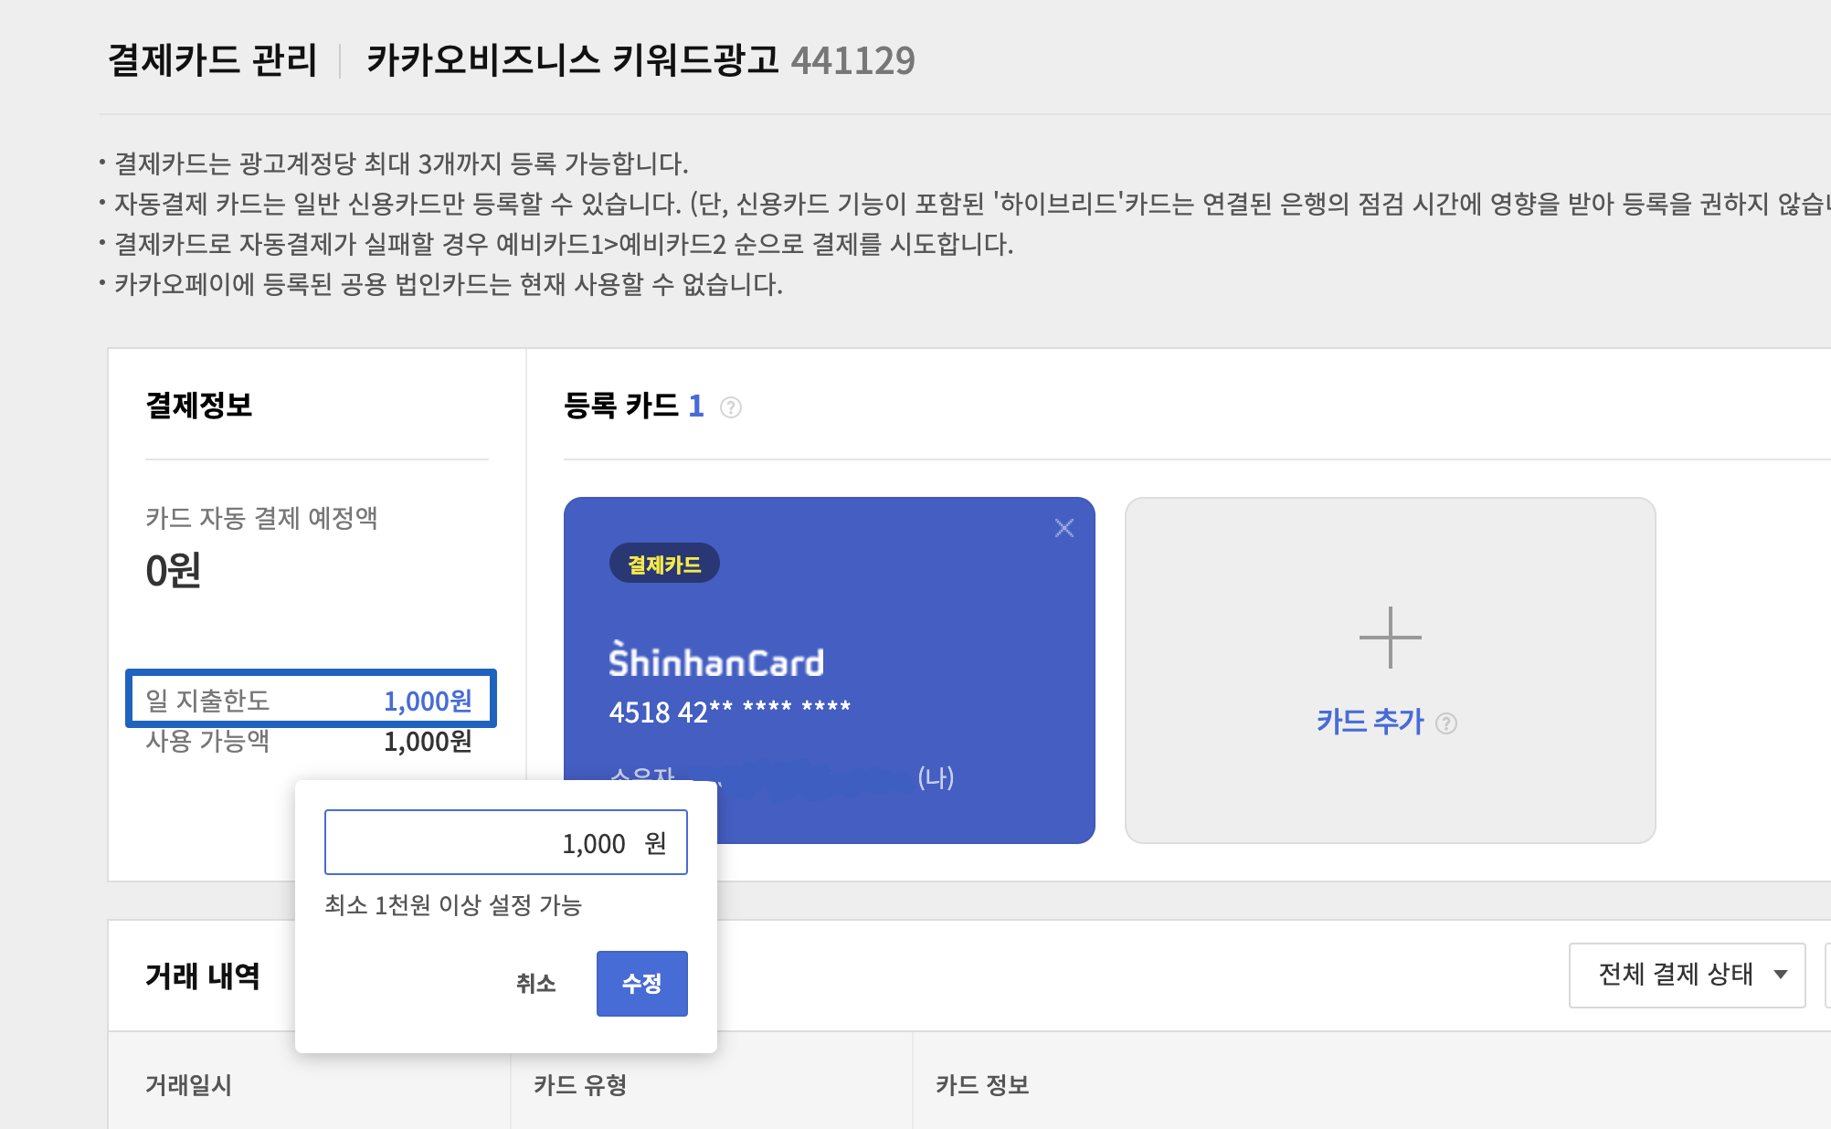1831x1129 pixels.
Task: Click help icon next to 카드 추가
Action: [x=1446, y=723]
